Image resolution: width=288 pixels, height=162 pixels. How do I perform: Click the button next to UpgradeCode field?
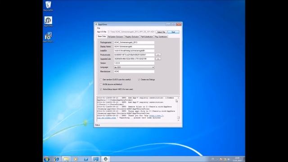point(158,59)
